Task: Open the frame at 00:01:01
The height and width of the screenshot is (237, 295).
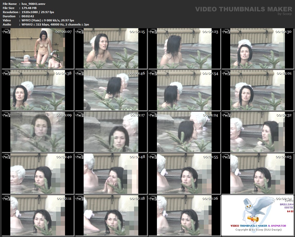Action: click(258, 90)
